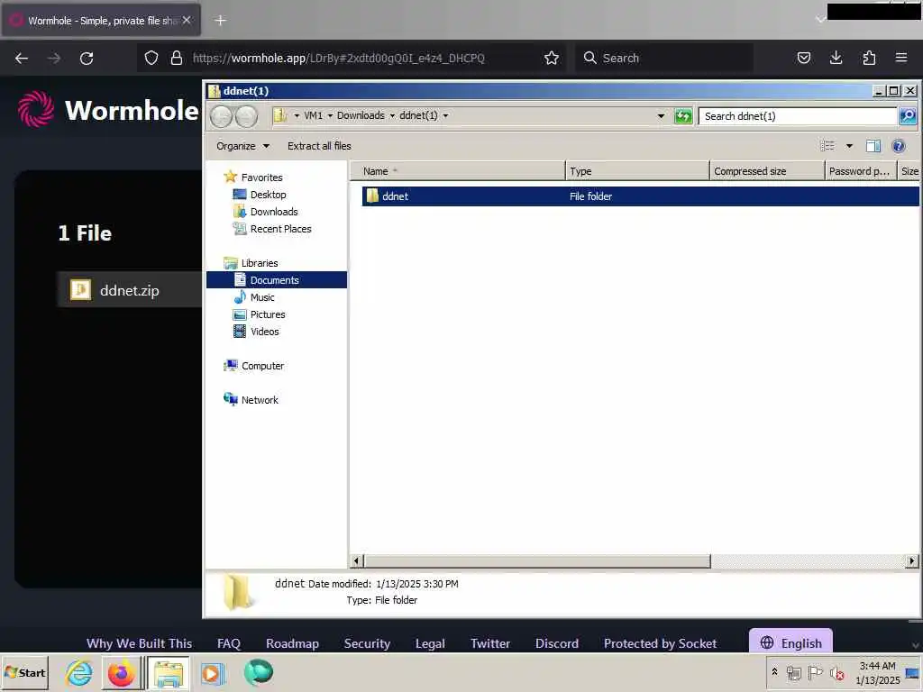Expand ddnet(1) breadcrumb dropdown arrow
The width and height of the screenshot is (923, 692).
tap(445, 116)
